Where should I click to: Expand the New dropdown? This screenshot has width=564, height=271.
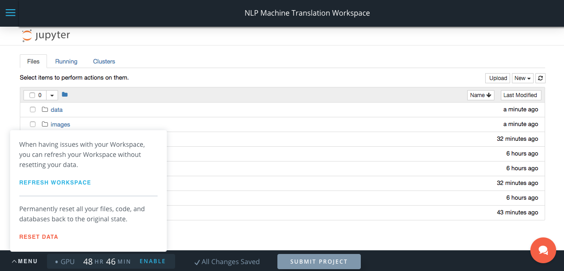pyautogui.click(x=523, y=78)
